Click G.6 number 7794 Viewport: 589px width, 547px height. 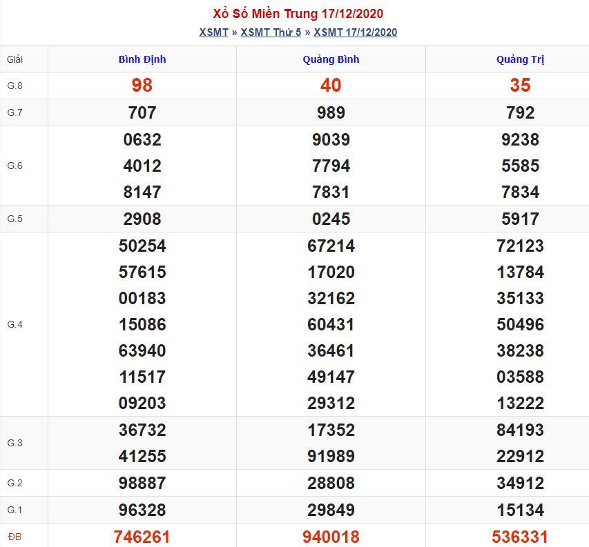(331, 166)
